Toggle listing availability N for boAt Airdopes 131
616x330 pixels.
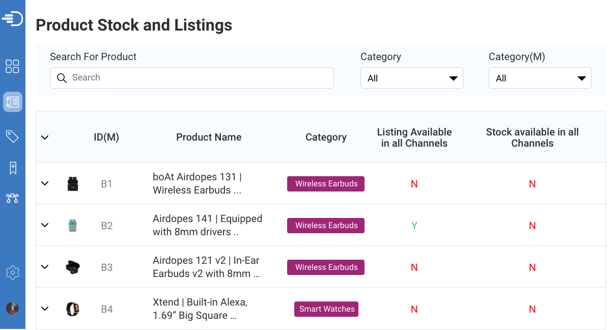click(x=414, y=183)
